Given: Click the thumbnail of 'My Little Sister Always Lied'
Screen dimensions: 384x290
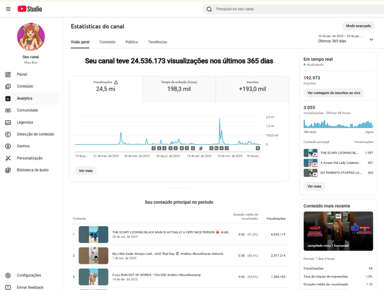Looking at the screenshot, I should [93, 256].
